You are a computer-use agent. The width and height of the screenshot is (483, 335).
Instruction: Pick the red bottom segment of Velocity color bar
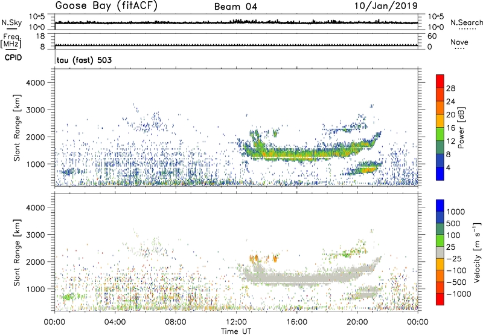coord(440,299)
